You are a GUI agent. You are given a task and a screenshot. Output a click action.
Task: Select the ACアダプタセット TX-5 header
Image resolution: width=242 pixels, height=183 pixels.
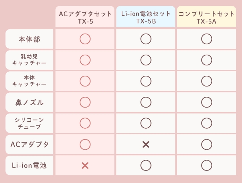pyautogui.click(x=85, y=17)
